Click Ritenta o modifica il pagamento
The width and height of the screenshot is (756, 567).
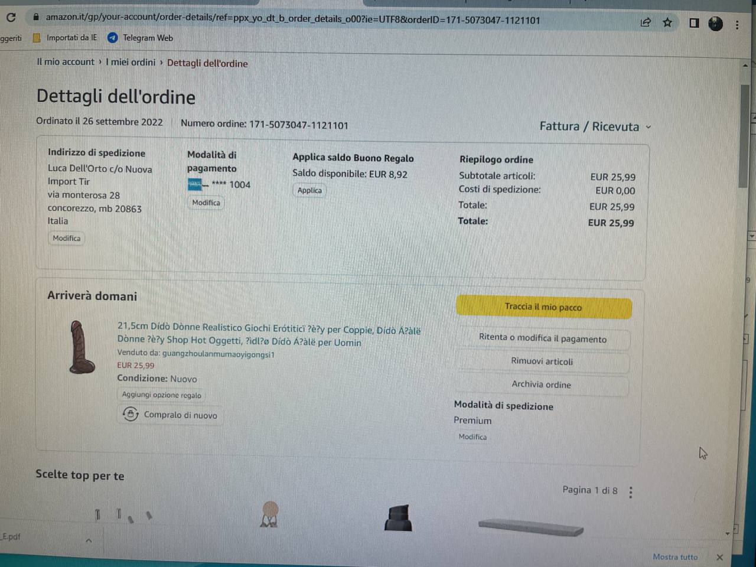click(x=543, y=338)
